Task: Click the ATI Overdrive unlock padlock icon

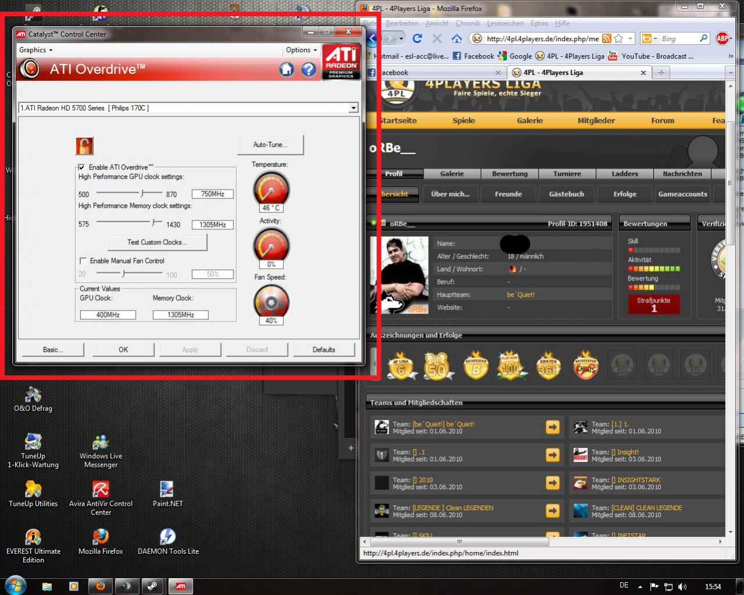Action: click(x=84, y=145)
